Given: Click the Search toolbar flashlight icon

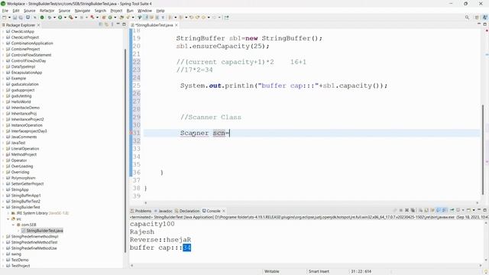Looking at the screenshot, I should (x=128, y=18).
